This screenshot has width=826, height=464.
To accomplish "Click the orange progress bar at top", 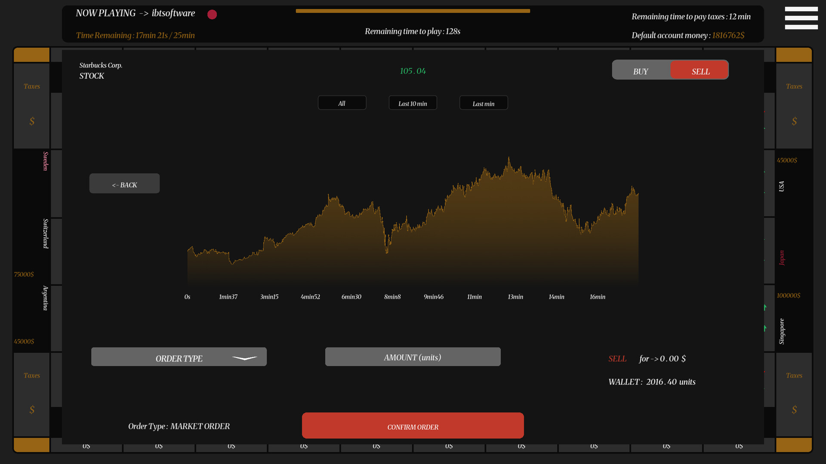I will pos(413,10).
